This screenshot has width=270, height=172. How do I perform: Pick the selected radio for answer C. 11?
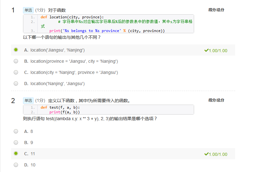tap(16, 153)
